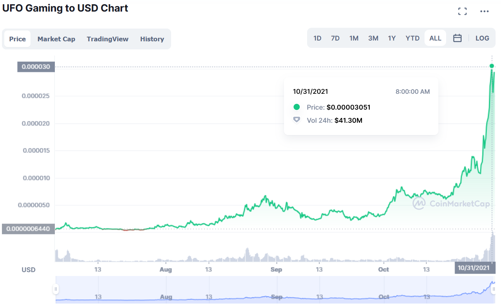Select the 1D time range
501x308 pixels.
point(317,38)
